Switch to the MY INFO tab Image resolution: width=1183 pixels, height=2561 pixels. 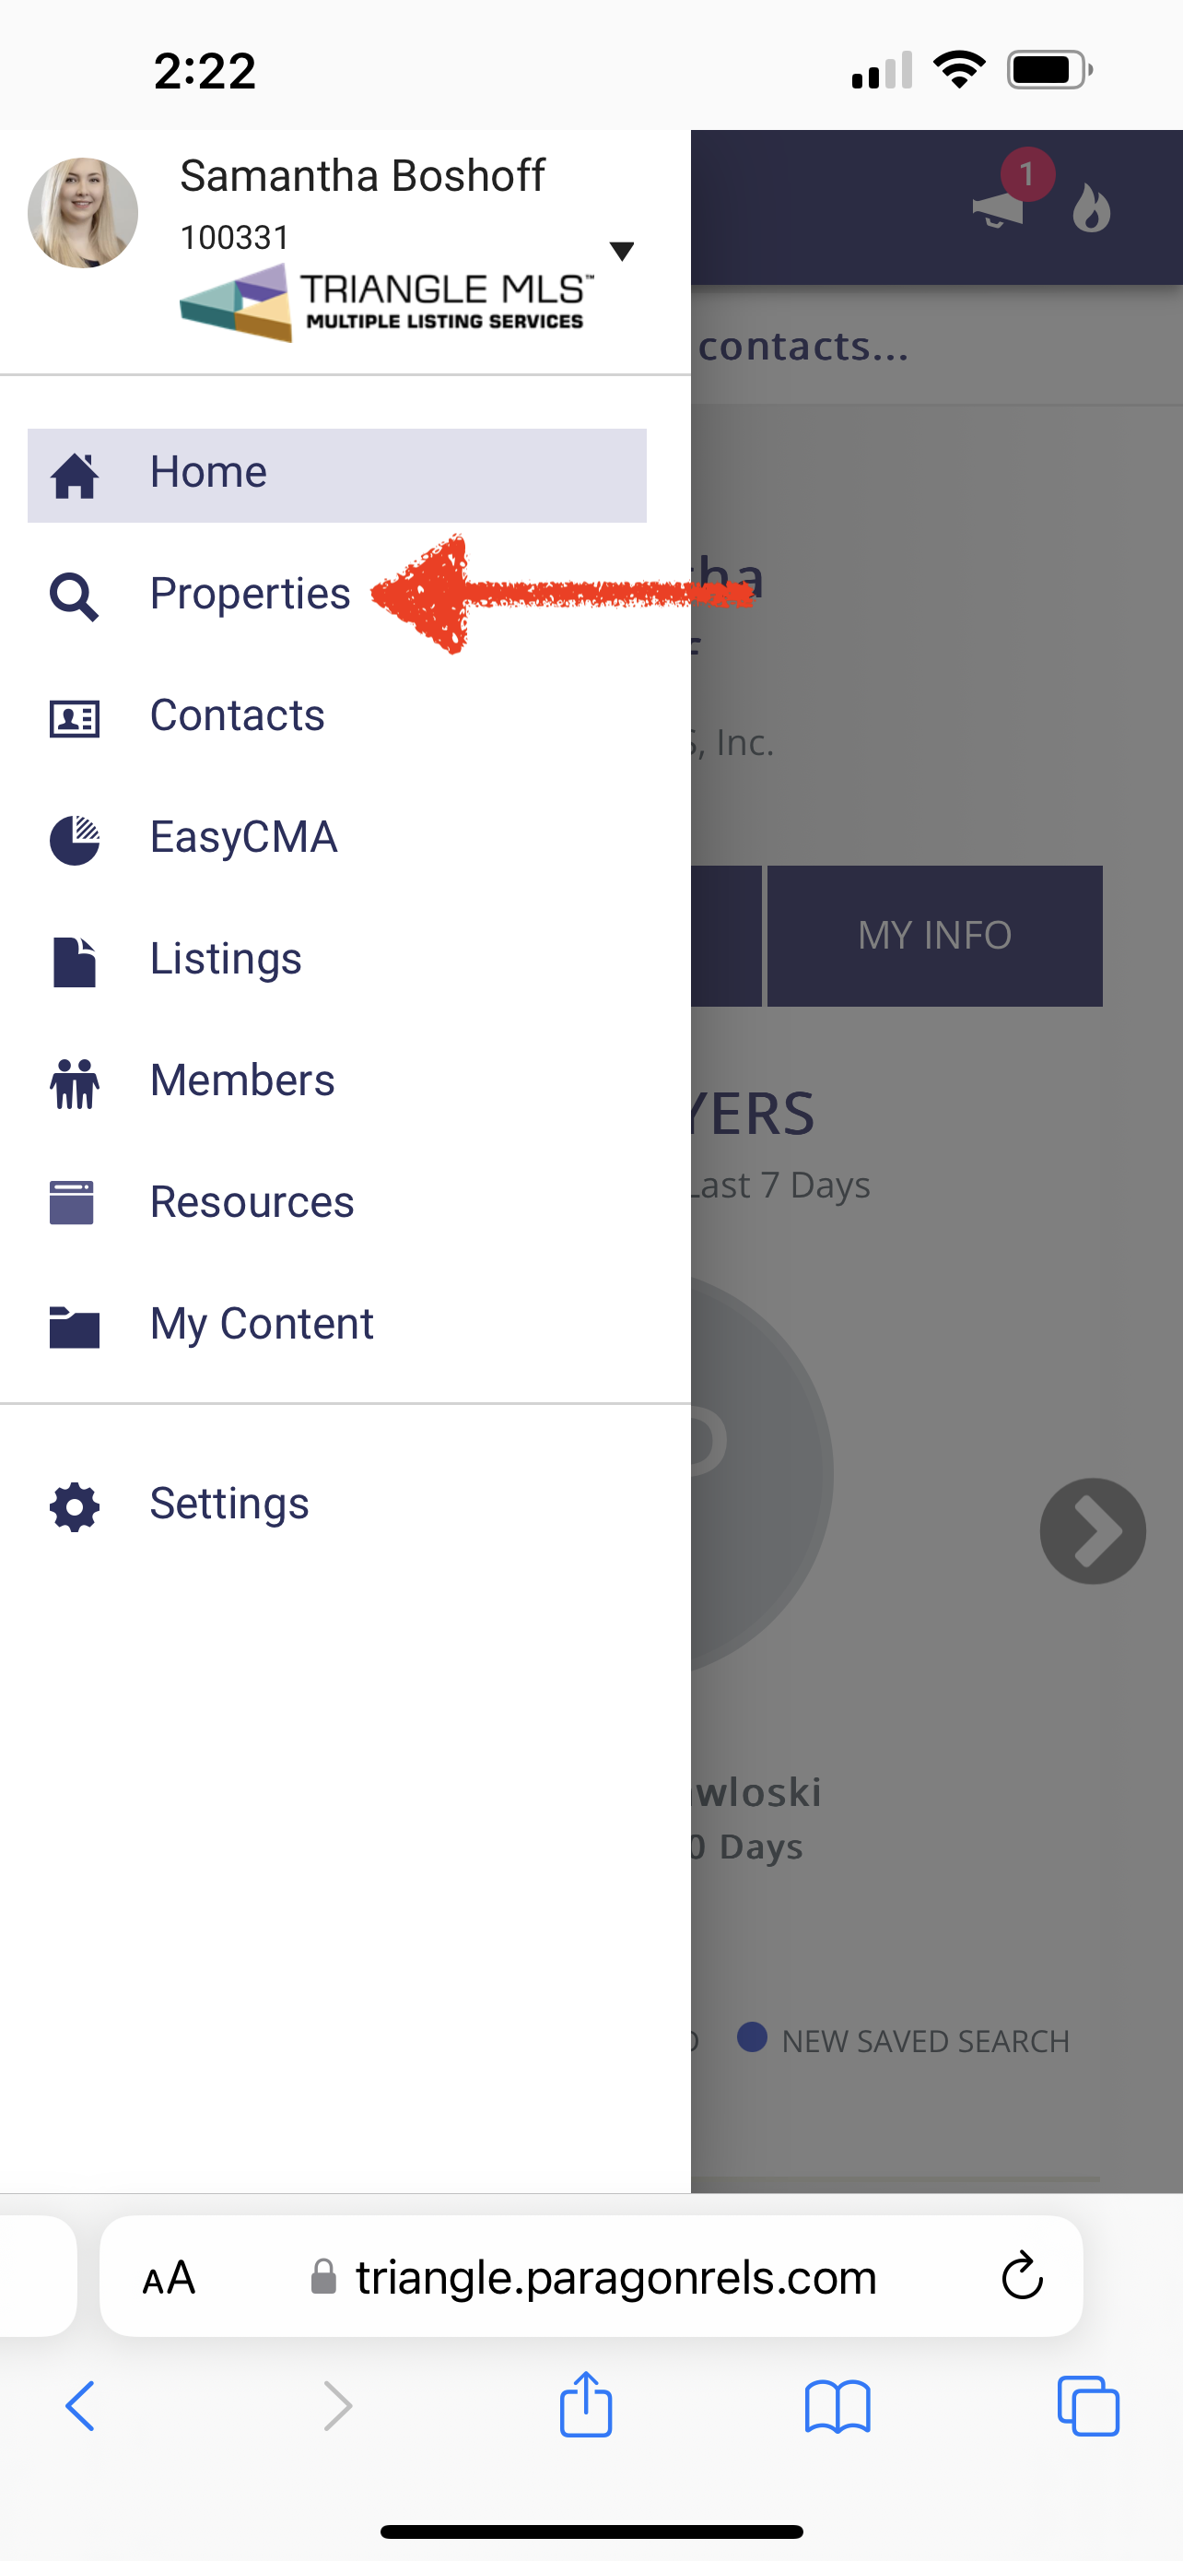[933, 936]
